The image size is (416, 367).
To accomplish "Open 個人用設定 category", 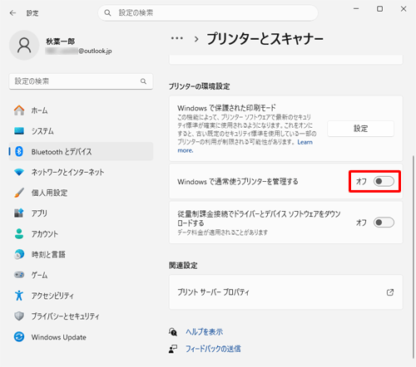I will 81,193.
